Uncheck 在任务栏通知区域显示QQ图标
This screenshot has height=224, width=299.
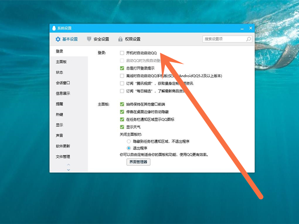pos(122,119)
